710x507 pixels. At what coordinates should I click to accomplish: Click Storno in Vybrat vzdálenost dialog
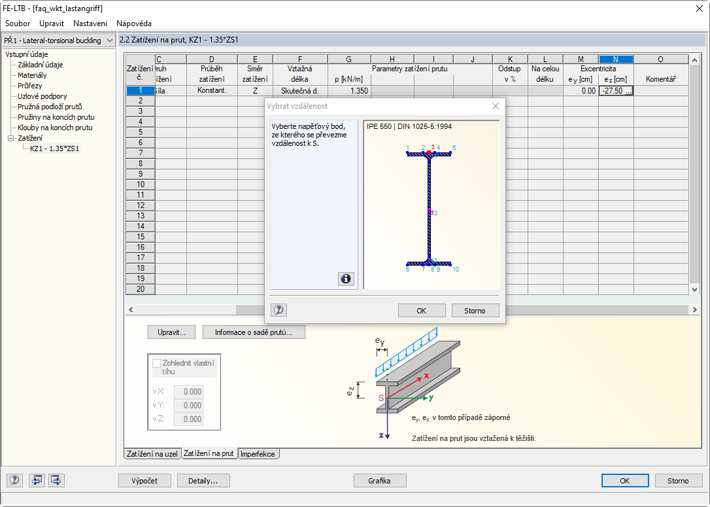click(x=475, y=310)
